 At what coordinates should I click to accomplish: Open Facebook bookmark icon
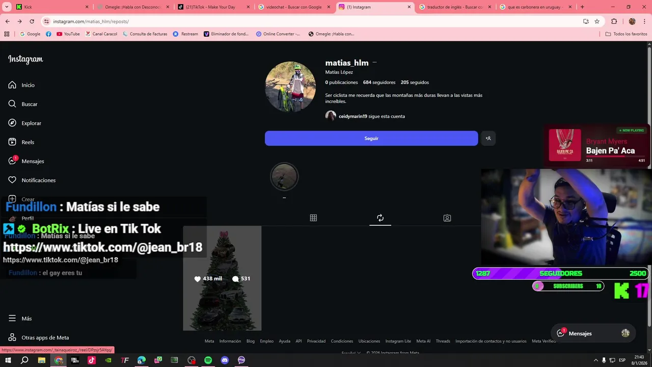coord(48,34)
